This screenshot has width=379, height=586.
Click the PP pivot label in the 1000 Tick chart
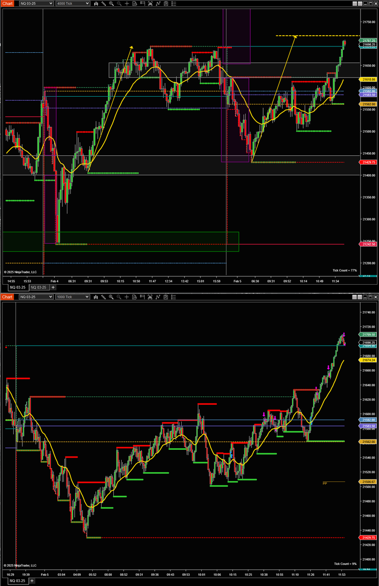(x=325, y=483)
